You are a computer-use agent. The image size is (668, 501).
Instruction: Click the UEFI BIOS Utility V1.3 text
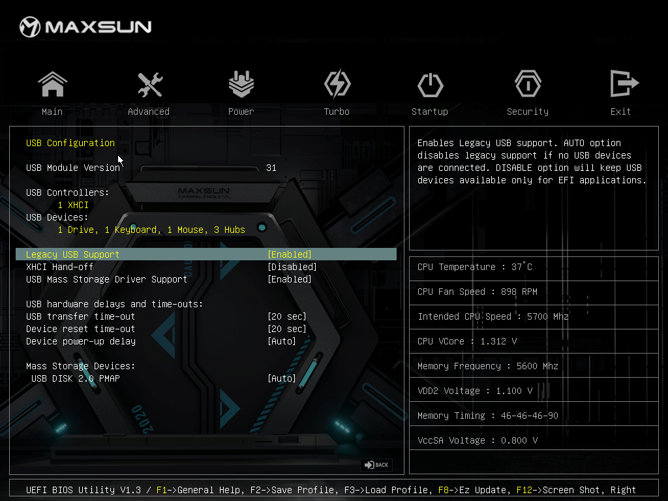coord(83,490)
